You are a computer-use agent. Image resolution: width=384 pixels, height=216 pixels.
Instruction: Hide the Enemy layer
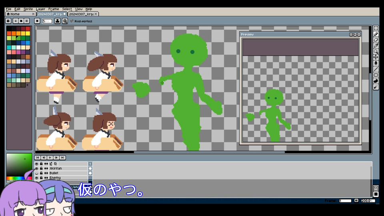[37, 178]
